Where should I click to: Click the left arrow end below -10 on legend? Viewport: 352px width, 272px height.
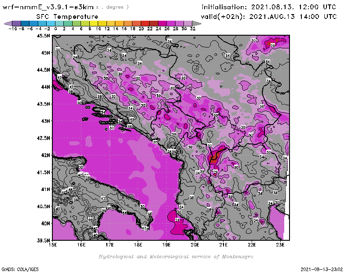click(8, 23)
